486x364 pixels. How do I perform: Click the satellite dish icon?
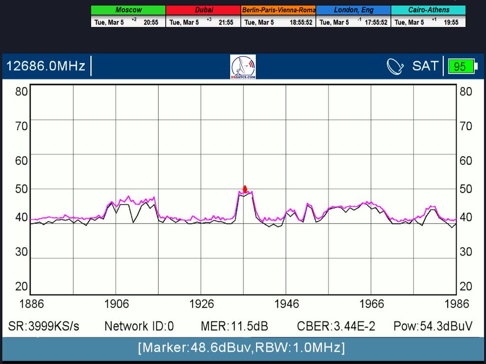click(x=395, y=66)
